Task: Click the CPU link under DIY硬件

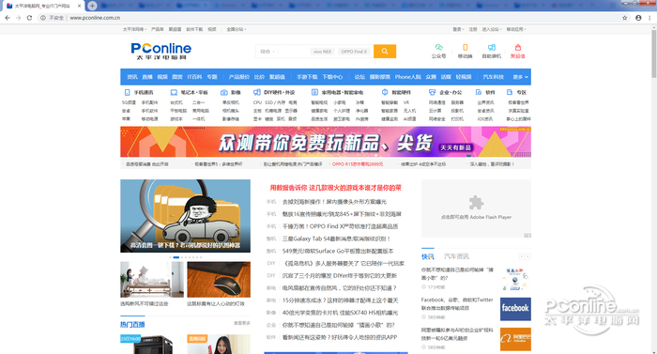Action: coord(257,102)
